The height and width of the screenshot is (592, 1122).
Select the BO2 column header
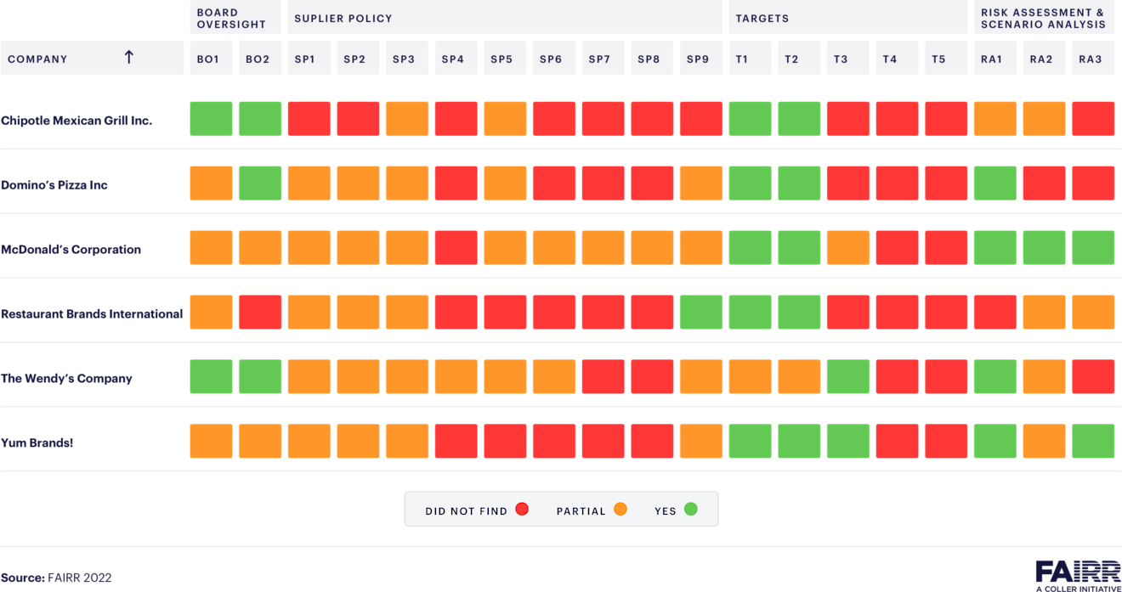(x=260, y=59)
